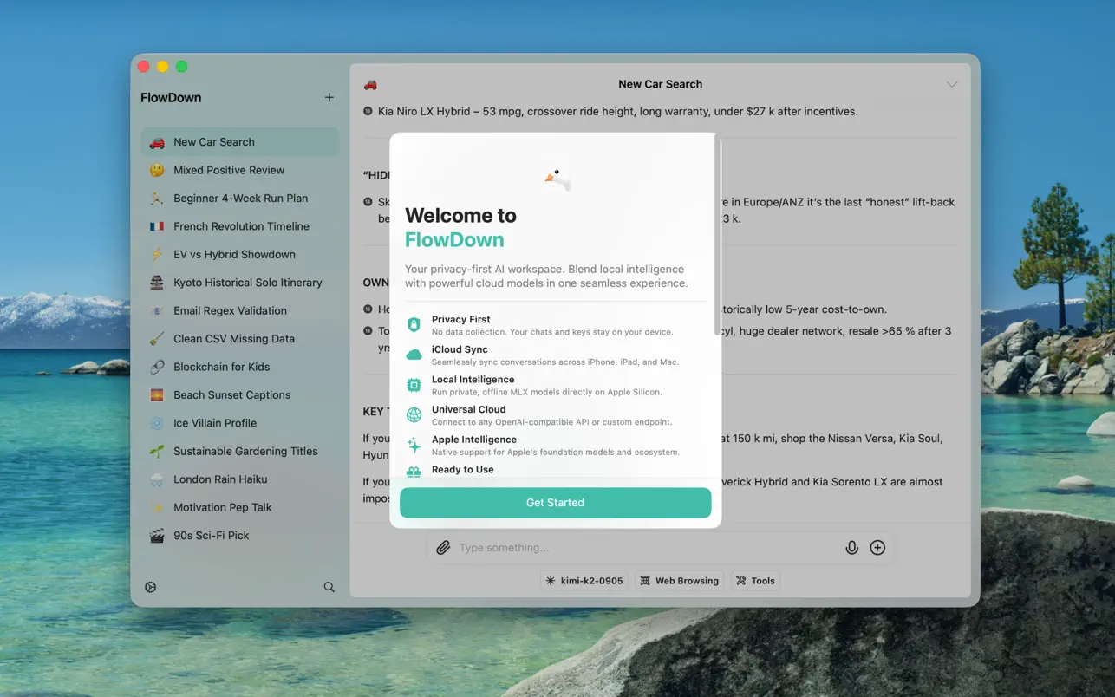The image size is (1115, 697).
Task: Click the rain cloud icon for London Rain Haiku
Action: coord(157,479)
